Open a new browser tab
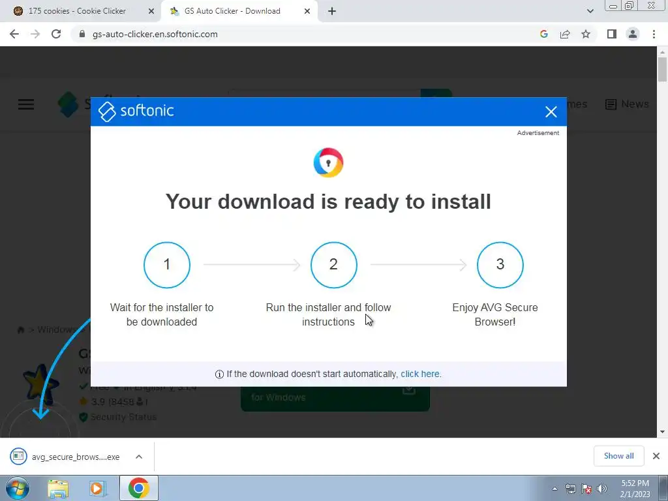 click(x=332, y=12)
